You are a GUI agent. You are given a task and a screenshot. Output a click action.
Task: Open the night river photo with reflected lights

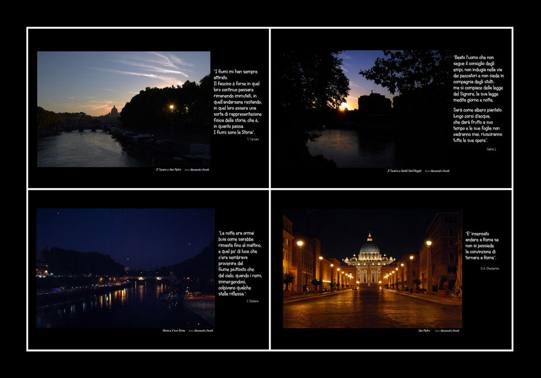(x=126, y=268)
